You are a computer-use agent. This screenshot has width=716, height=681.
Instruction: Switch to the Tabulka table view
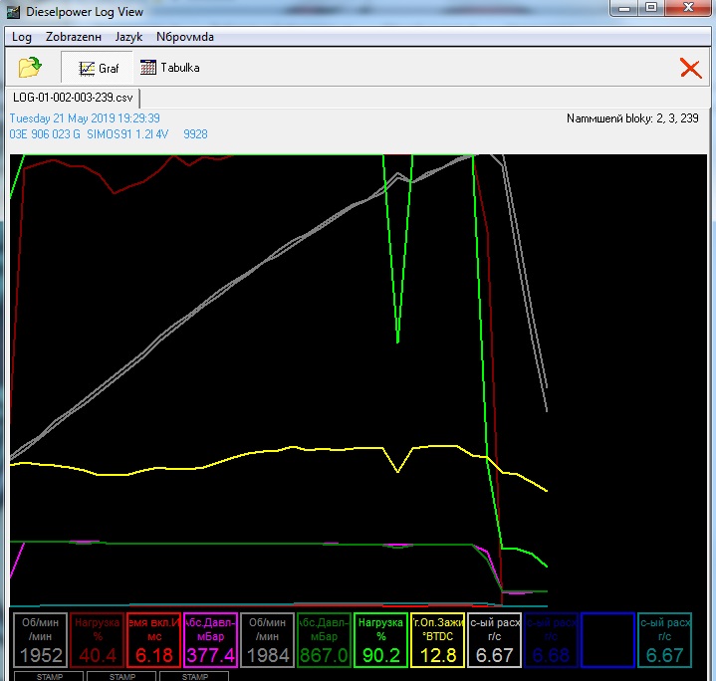[169, 68]
